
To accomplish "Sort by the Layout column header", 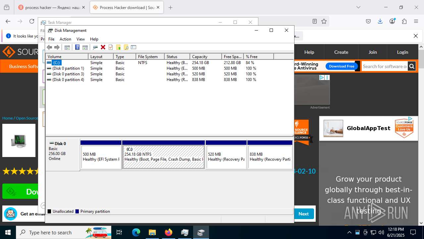I will coord(101,57).
